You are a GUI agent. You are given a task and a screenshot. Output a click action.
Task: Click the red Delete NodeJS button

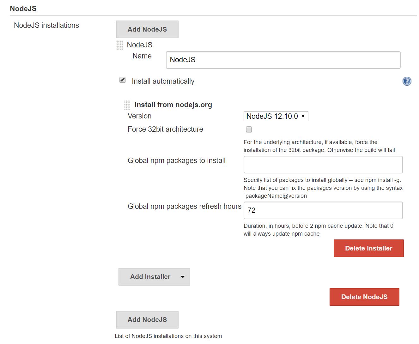pyautogui.click(x=364, y=297)
